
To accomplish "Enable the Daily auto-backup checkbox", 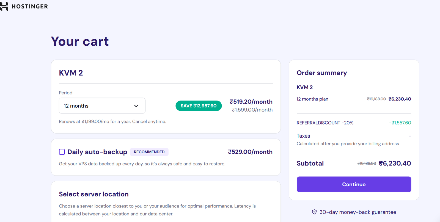I will [x=62, y=152].
